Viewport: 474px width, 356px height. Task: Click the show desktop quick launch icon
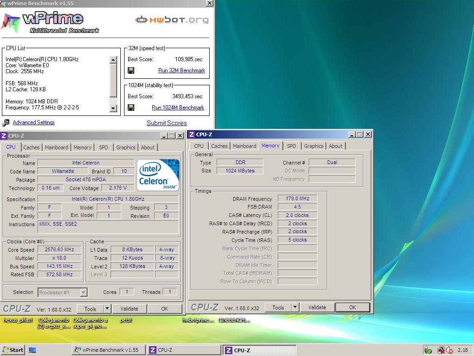point(32,350)
